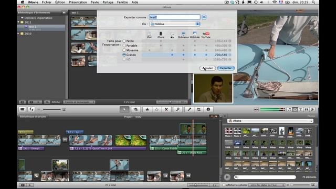
Task: Unmark selection with the empty star
Action: (x=156, y=110)
